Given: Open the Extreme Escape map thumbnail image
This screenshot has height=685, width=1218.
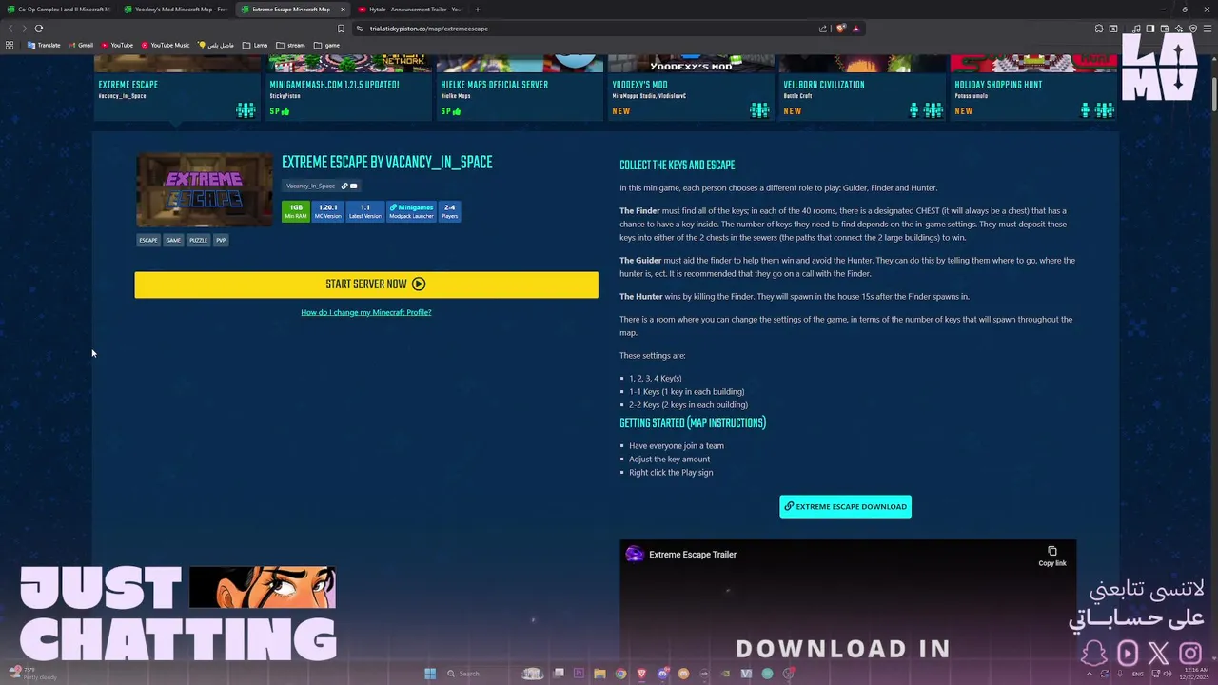Looking at the screenshot, I should [x=204, y=189].
